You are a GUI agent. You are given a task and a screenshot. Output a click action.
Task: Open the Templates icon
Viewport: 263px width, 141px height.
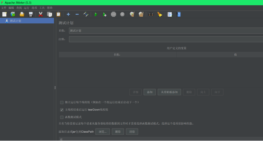tap(13, 14)
